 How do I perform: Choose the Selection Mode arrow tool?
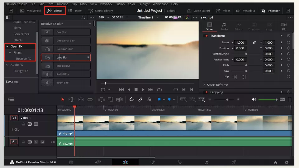[63, 99]
